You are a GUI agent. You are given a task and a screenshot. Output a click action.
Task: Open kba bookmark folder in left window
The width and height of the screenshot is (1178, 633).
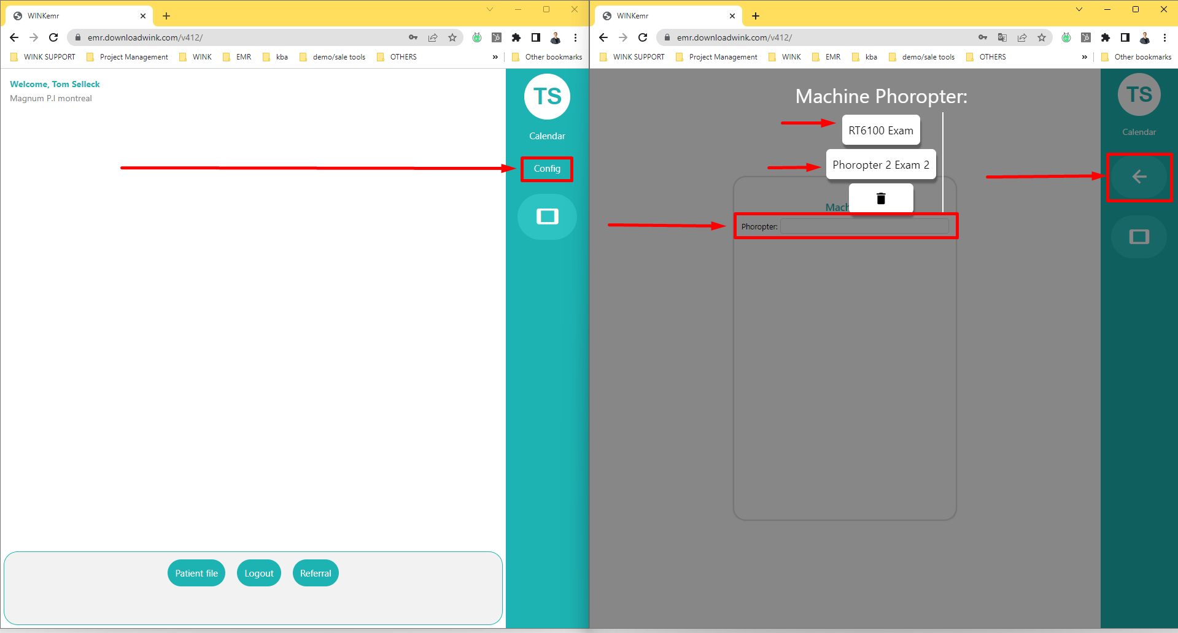click(275, 57)
